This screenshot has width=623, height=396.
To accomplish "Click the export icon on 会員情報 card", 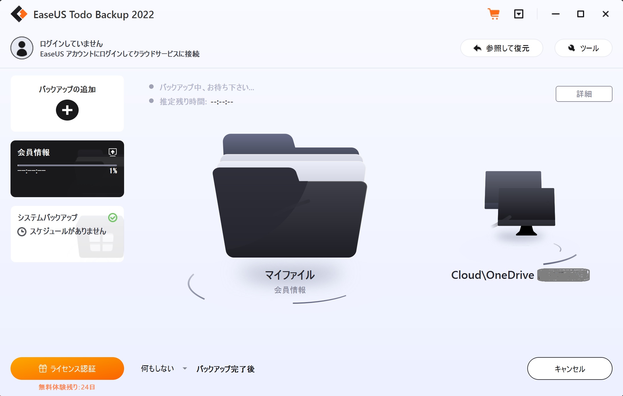I will [x=113, y=152].
